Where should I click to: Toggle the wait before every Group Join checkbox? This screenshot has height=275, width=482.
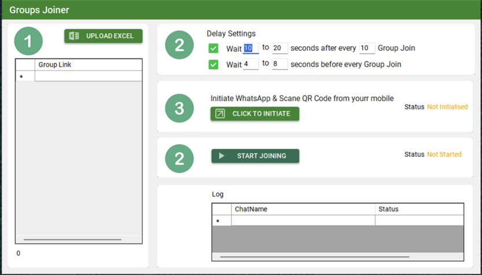tap(214, 64)
